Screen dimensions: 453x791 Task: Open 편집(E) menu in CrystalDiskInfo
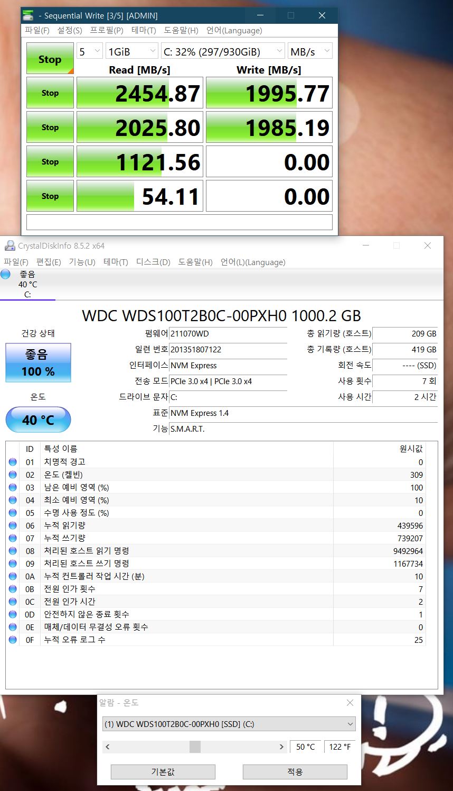pyautogui.click(x=49, y=262)
